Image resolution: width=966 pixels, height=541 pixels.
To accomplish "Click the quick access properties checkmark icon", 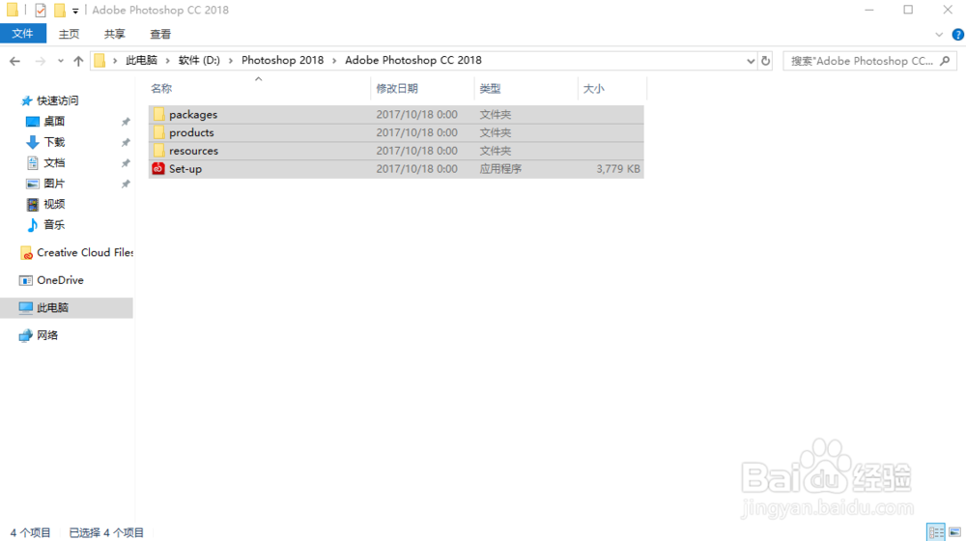I will [x=41, y=10].
